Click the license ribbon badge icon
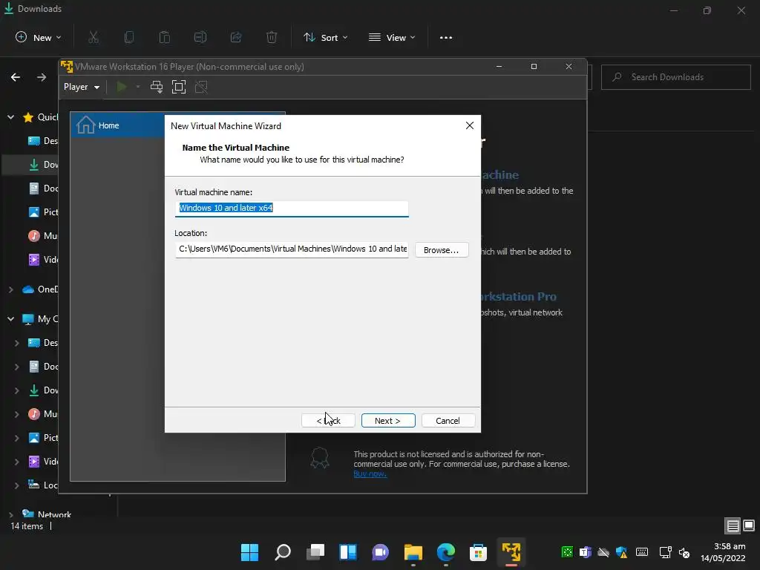Screen dimensions: 760x570 click(x=320, y=458)
